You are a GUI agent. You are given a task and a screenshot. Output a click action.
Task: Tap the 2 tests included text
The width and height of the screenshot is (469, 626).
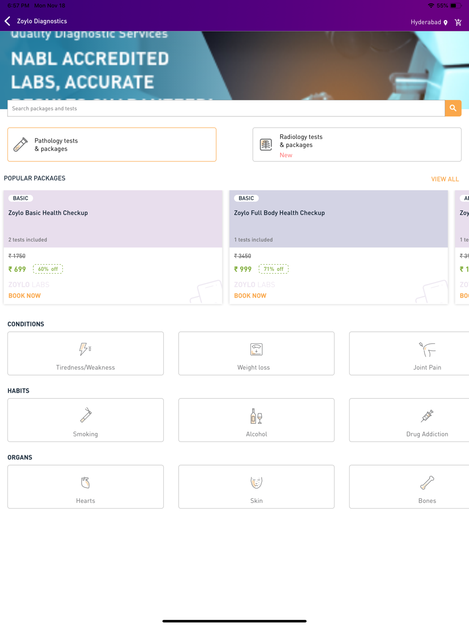pos(28,240)
